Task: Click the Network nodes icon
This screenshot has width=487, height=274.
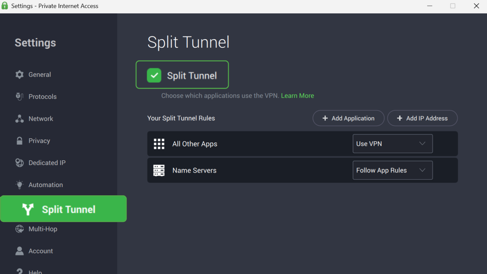Action: [x=19, y=119]
